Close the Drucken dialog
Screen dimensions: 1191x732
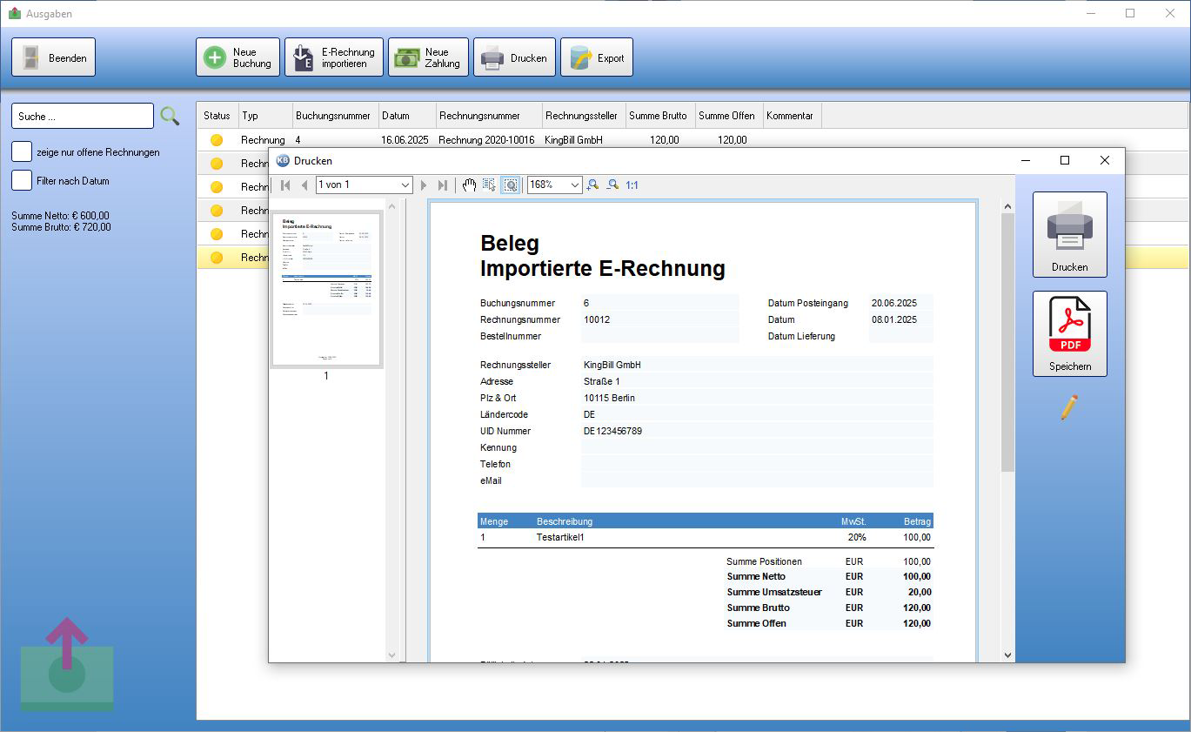(x=1105, y=160)
